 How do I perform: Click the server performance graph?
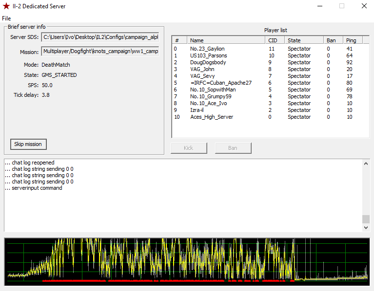pyautogui.click(x=187, y=261)
